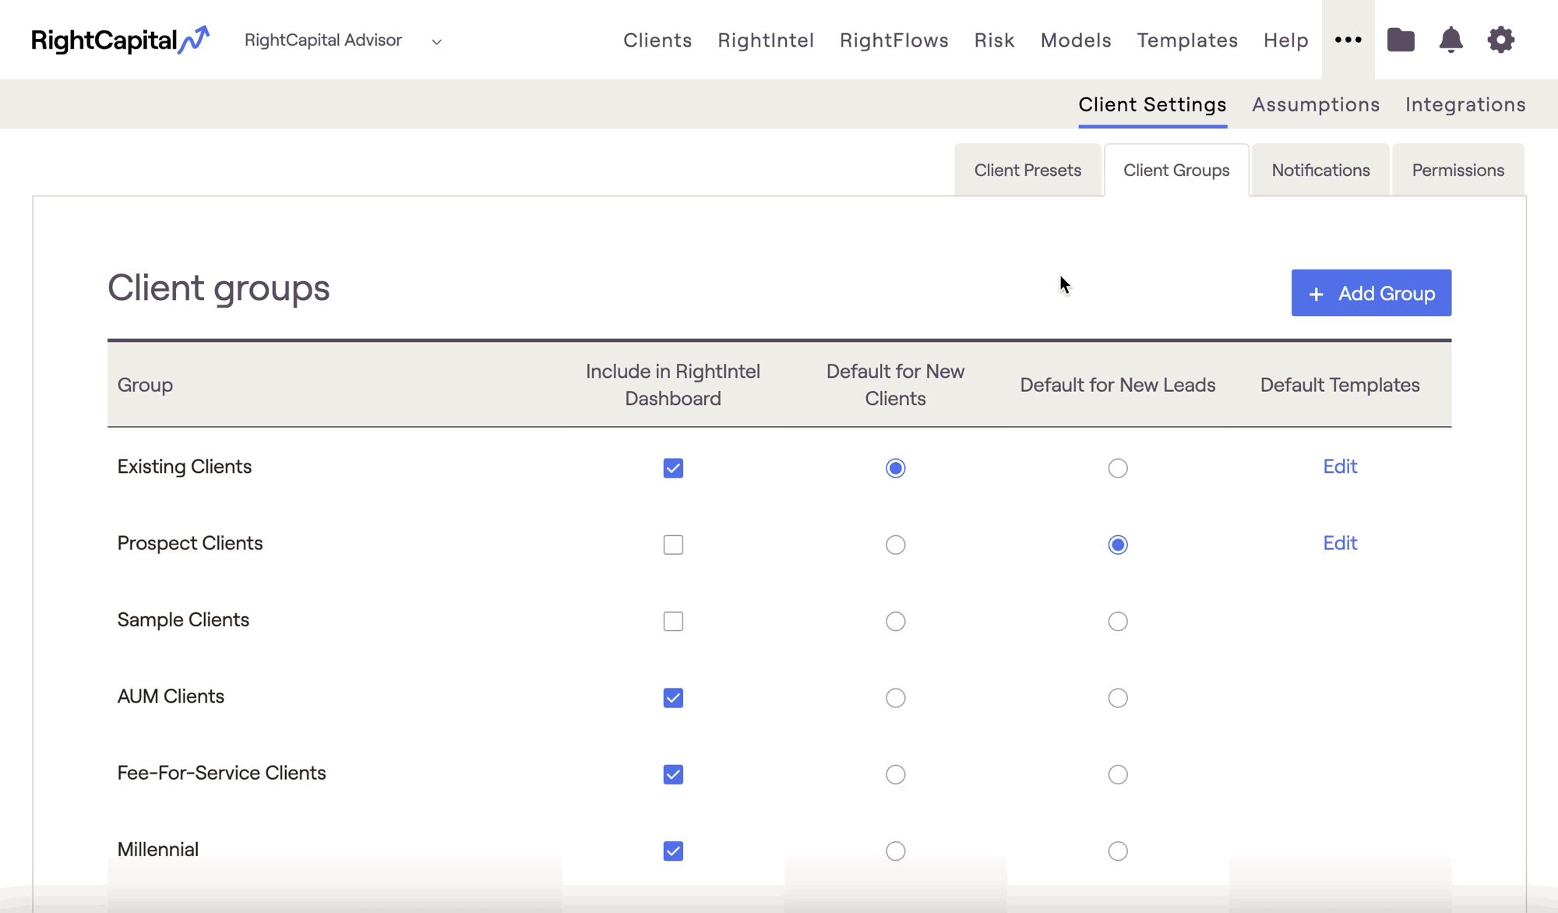Screen dimensions: 1558x913
Task: Select the Client Settings tab
Action: pyautogui.click(x=1152, y=104)
